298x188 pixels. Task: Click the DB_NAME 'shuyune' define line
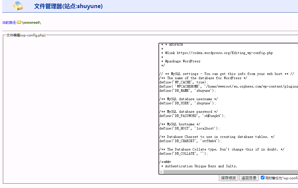[188, 91]
